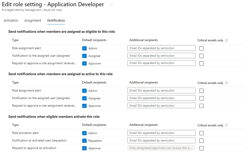Click info icon in activate section header

pyautogui.click(x=226, y=125)
